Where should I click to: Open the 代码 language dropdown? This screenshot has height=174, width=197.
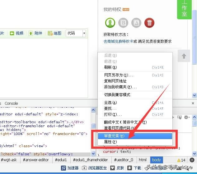pyautogui.click(x=76, y=33)
